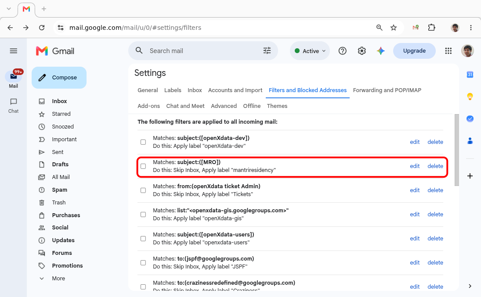Open the Starred folder

[x=61, y=114]
